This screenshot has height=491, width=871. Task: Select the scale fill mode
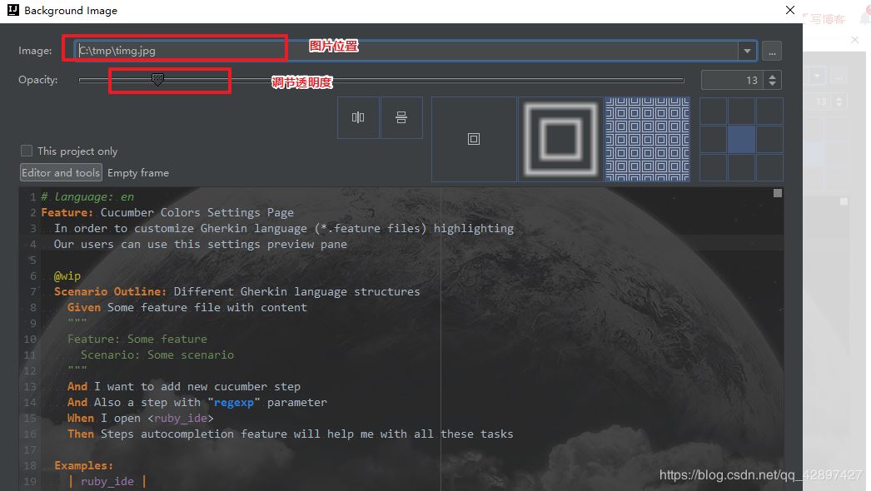(560, 139)
